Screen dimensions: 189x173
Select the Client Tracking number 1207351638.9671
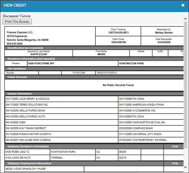pos(118,33)
